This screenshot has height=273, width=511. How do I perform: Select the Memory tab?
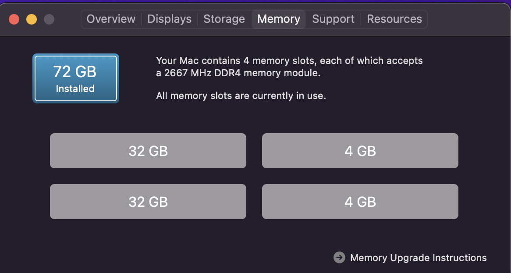coord(279,19)
